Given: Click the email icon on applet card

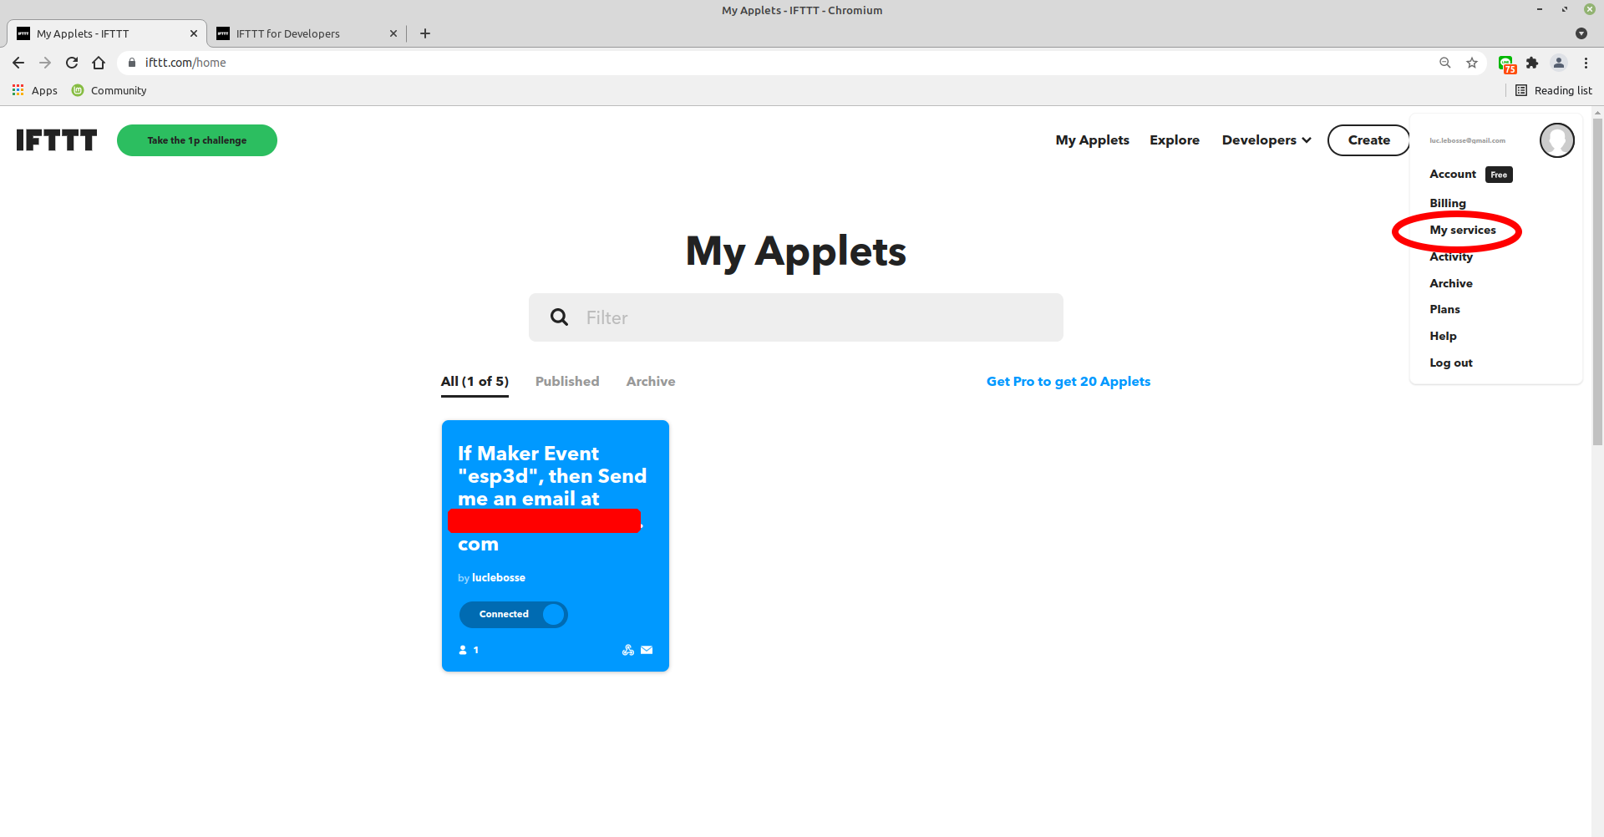Looking at the screenshot, I should [647, 650].
